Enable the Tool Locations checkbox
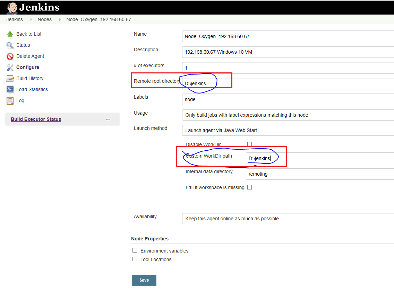Image resolution: width=394 pixels, height=292 pixels. click(x=135, y=259)
